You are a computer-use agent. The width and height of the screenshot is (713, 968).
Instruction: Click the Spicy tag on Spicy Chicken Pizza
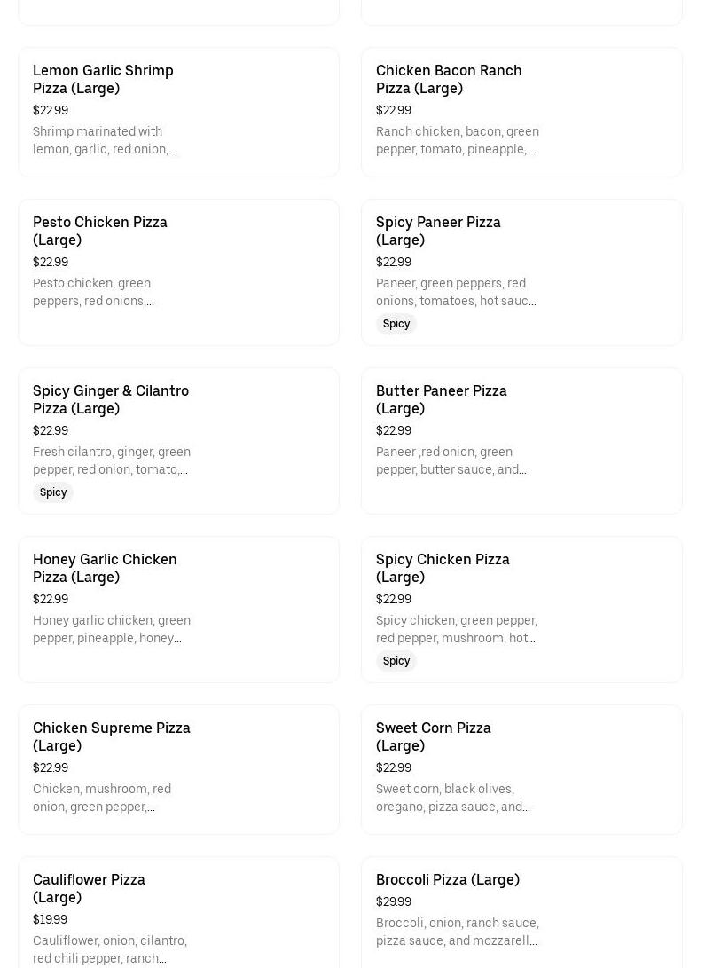396,661
